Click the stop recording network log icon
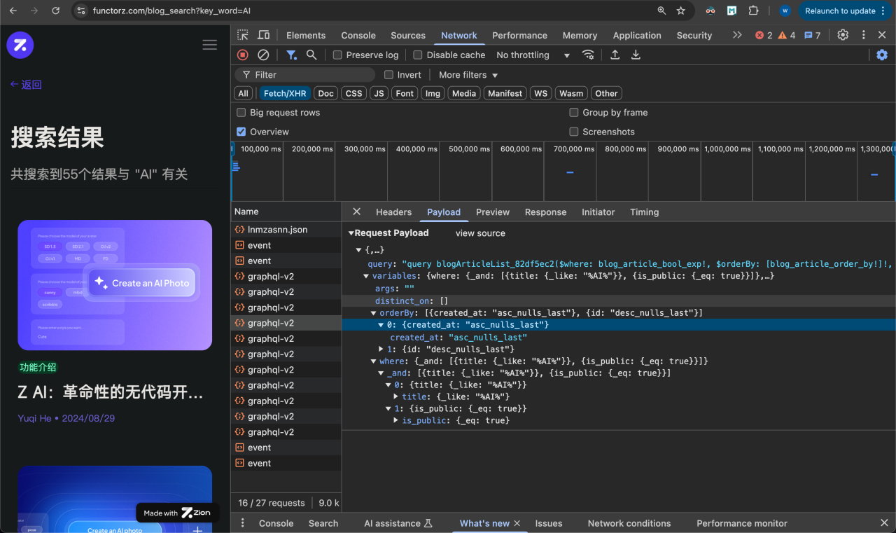Image resolution: width=896 pixels, height=533 pixels. pyautogui.click(x=243, y=55)
